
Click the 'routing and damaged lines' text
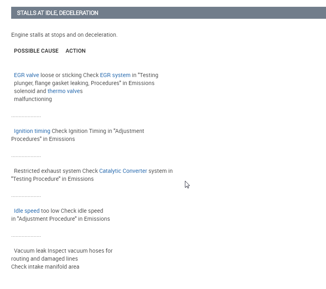tap(44, 259)
